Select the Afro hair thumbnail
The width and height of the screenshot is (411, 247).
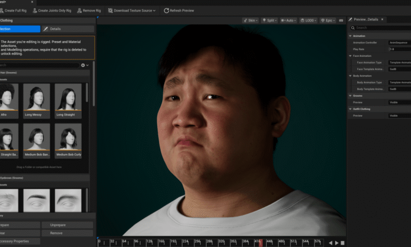click(9, 100)
